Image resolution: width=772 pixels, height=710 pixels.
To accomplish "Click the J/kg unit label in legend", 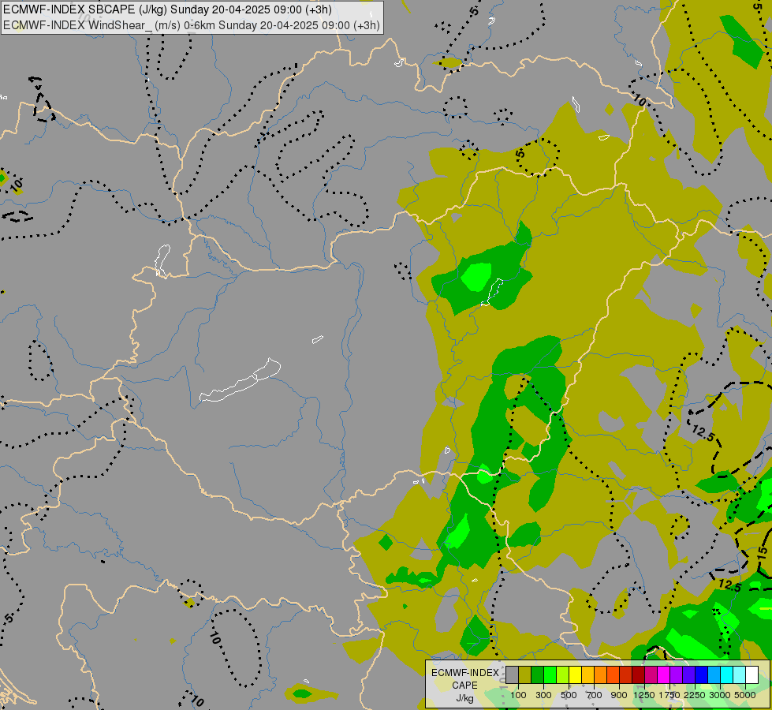I will click(x=464, y=698).
